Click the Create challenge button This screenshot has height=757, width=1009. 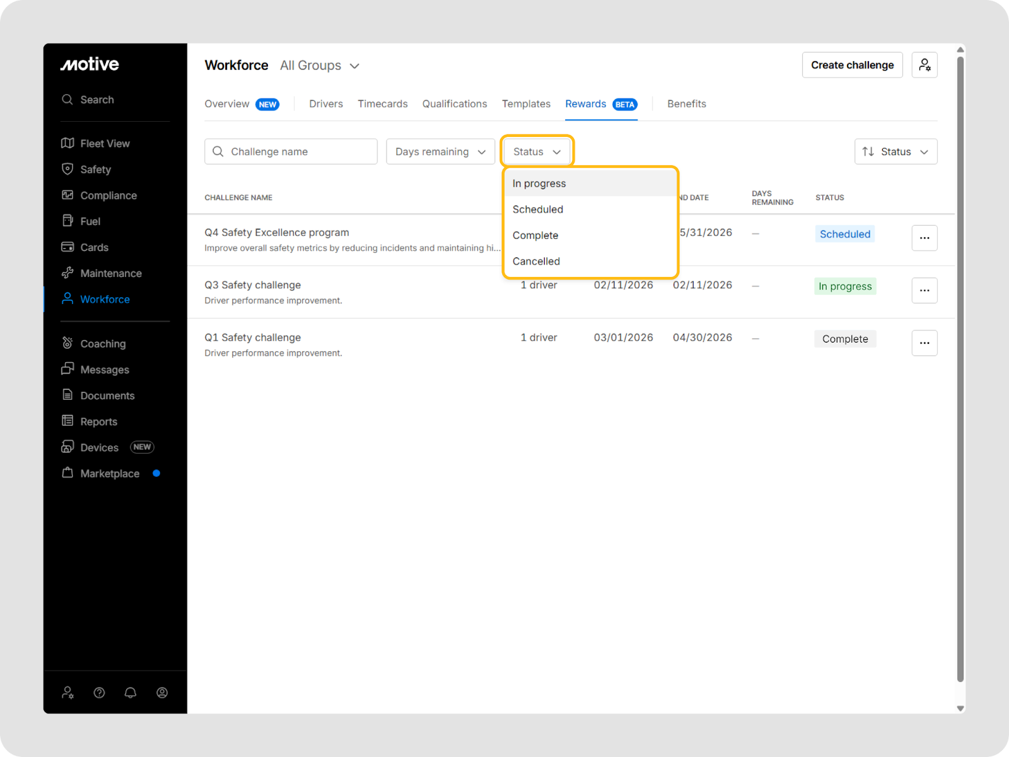point(852,65)
